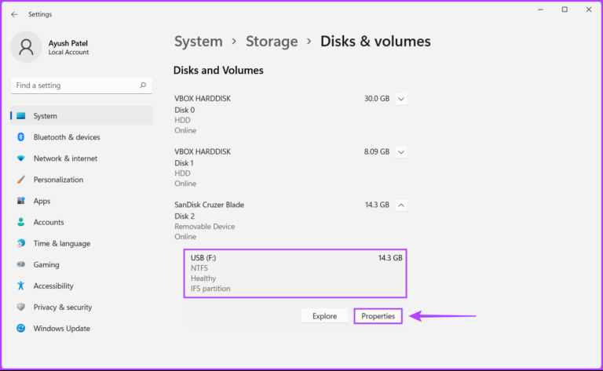Click SanDisk Cruzer Blade disk name
Screen dimensions: 603x371
click(x=209, y=205)
